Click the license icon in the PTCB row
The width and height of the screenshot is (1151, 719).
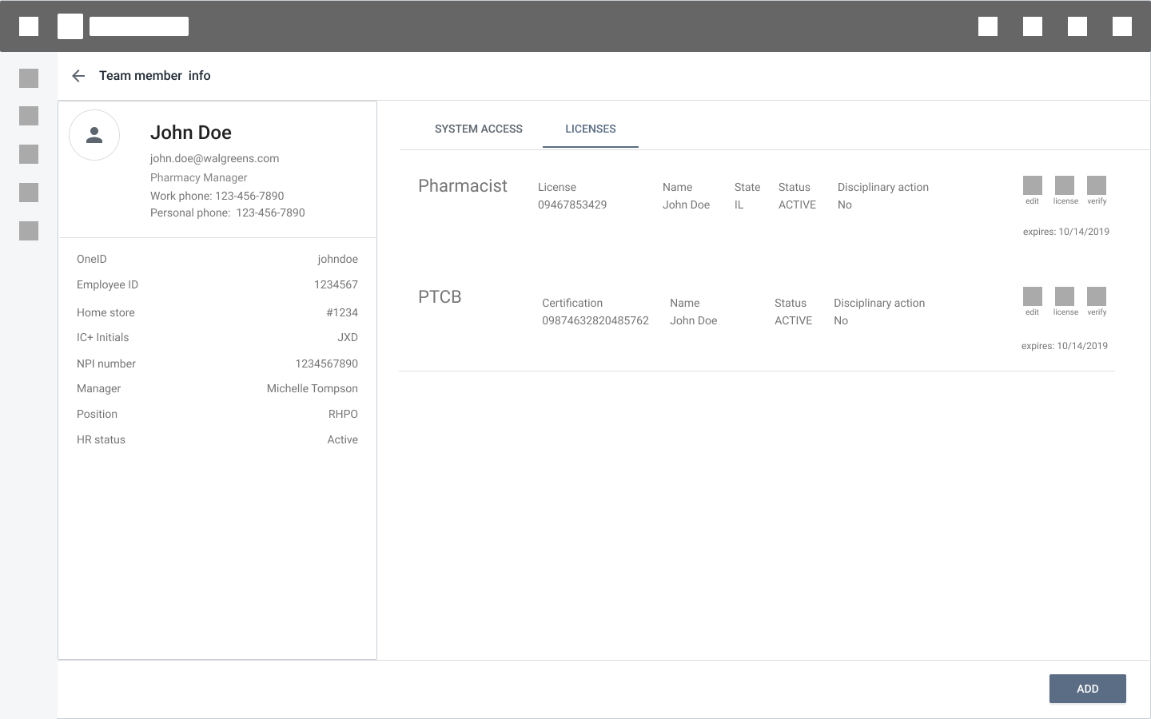coord(1065,296)
